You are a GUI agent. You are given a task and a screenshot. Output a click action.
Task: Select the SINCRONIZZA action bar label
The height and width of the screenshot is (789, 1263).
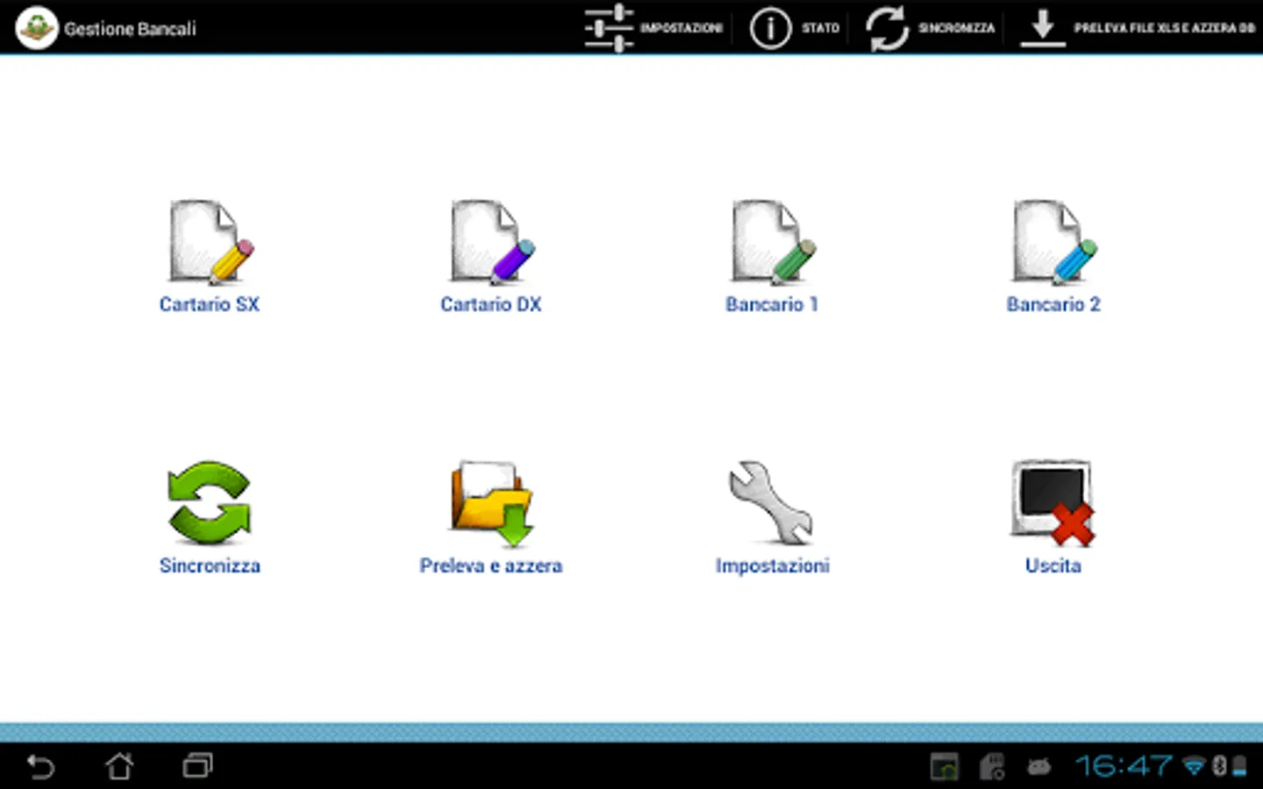coord(957,28)
